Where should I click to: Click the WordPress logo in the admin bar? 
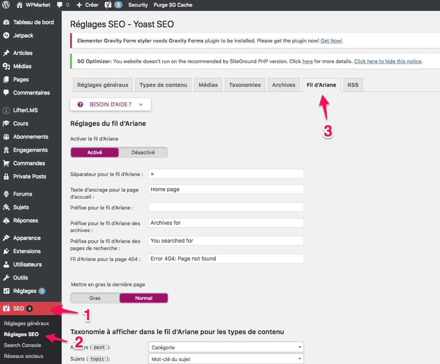coord(6,5)
